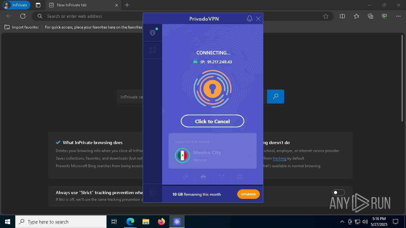Click the InPrivate search magnifier button

point(276,97)
